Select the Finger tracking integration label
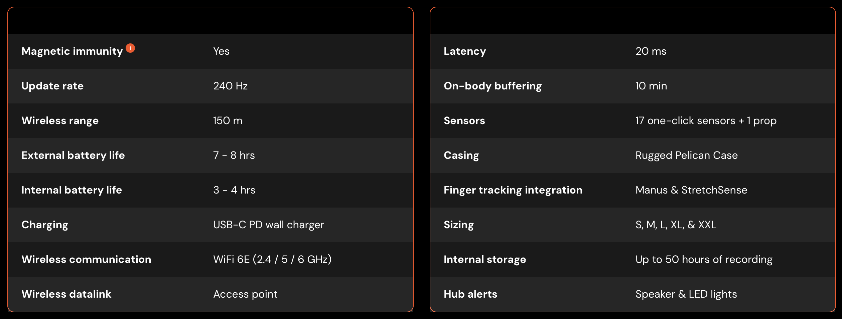 pos(513,190)
